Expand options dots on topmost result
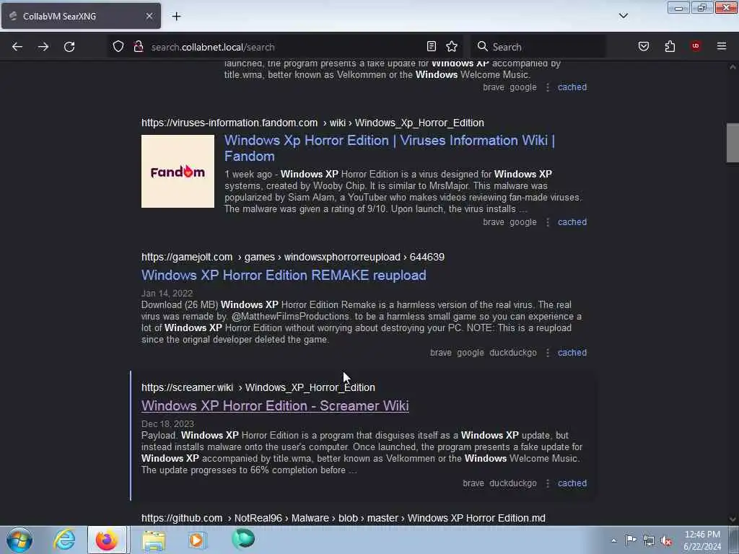This screenshot has height=554, width=739. tap(548, 87)
